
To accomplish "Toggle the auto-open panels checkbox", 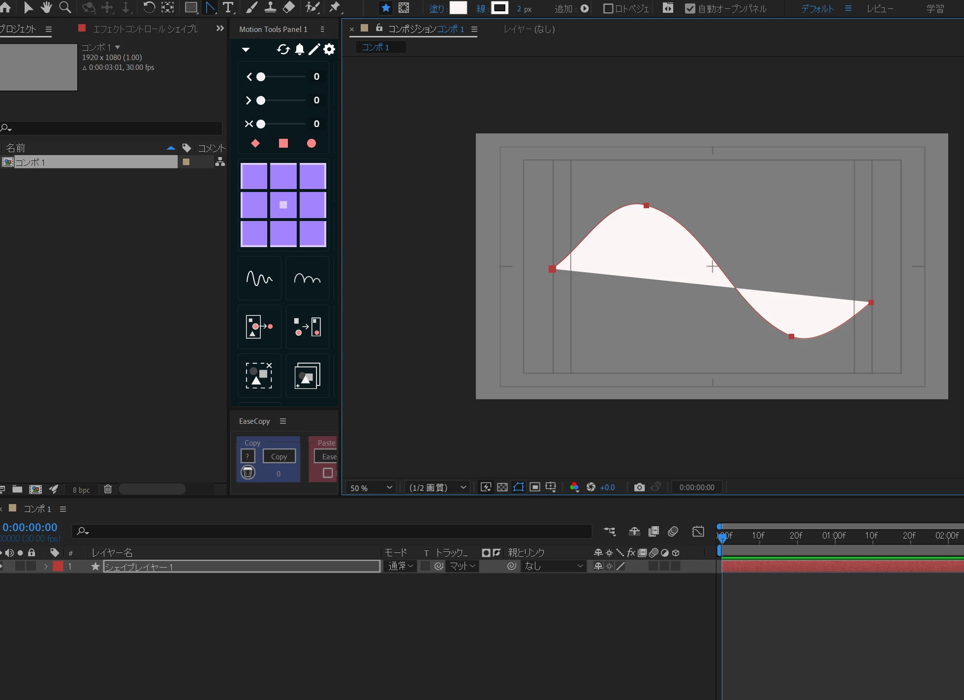I will coord(690,8).
